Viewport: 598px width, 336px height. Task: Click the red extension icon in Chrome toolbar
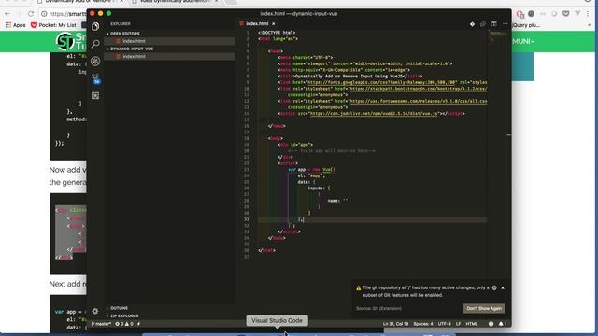click(x=520, y=14)
